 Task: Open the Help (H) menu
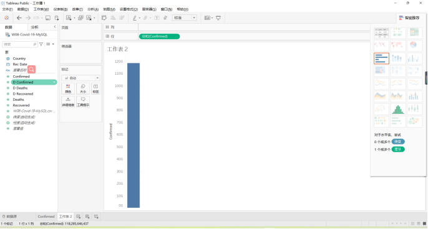pos(183,9)
